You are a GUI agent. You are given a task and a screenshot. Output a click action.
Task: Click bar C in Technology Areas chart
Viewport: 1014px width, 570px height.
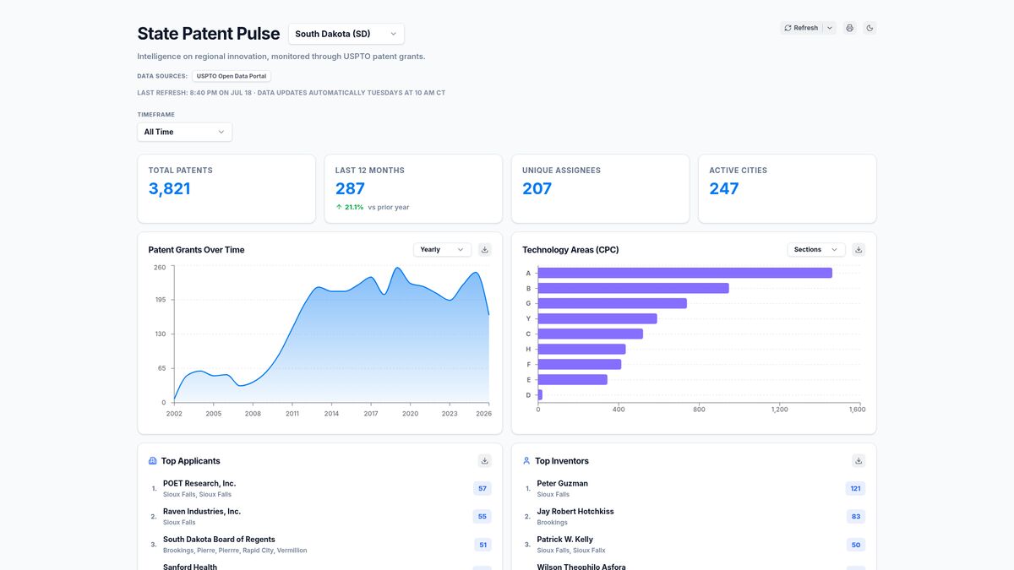tap(591, 334)
